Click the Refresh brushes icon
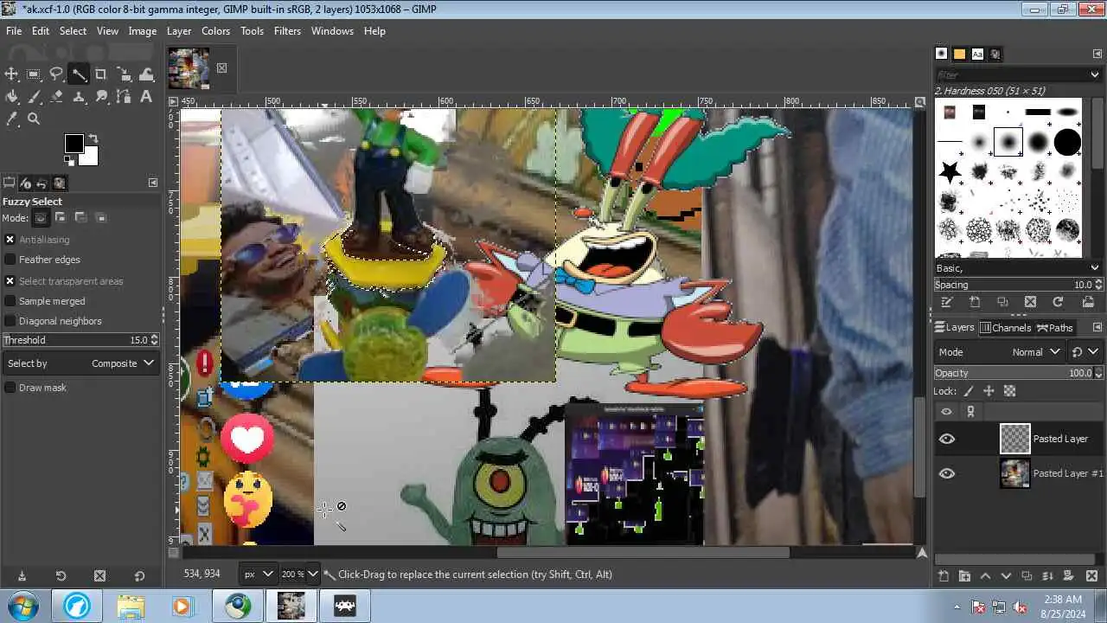The width and height of the screenshot is (1107, 623). click(1058, 302)
